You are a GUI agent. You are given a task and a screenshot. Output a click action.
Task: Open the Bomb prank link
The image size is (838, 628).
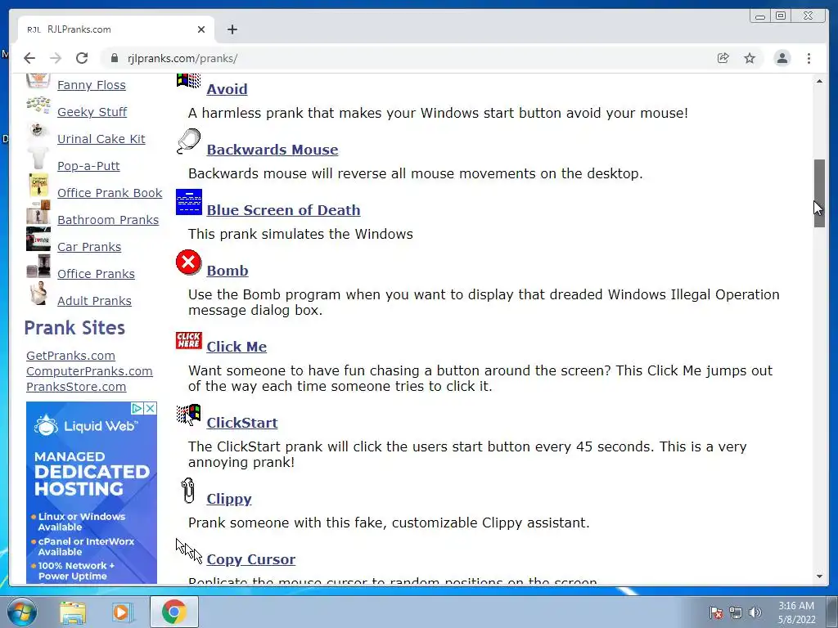(x=228, y=270)
